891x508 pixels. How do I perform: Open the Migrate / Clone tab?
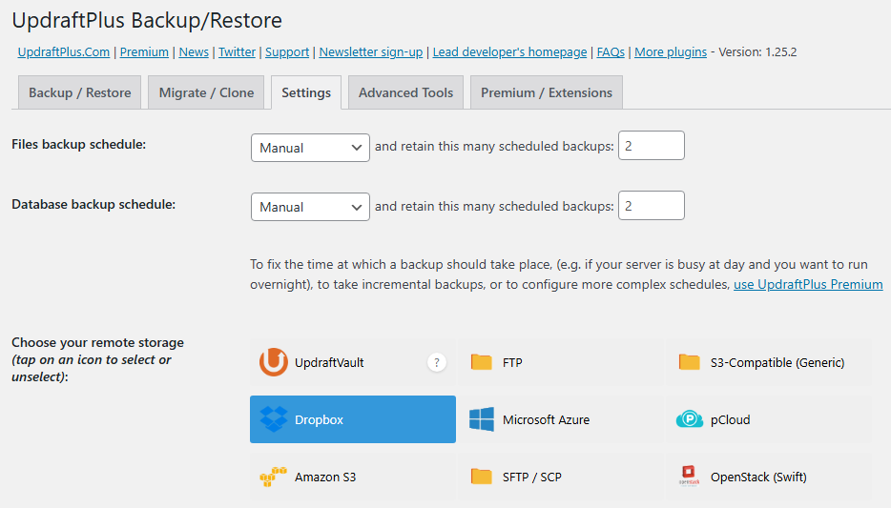pos(207,92)
